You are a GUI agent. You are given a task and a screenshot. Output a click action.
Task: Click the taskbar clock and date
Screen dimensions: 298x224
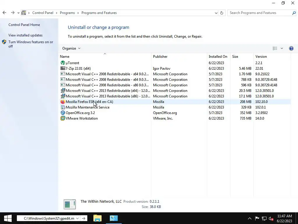coord(285,218)
